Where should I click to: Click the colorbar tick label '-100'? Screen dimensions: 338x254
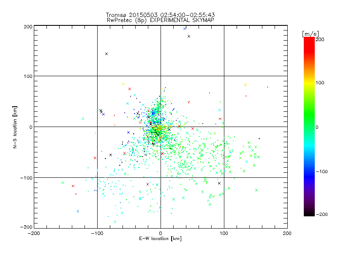(x=322, y=171)
